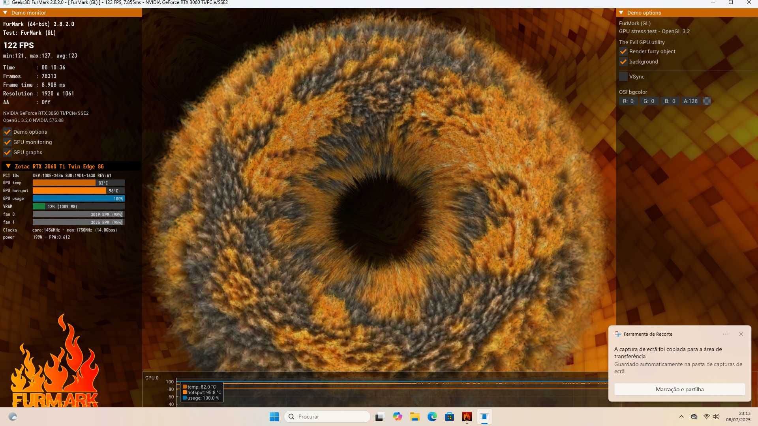Open the Wi-Fi network tray icon
This screenshot has height=426, width=758.
point(707,417)
